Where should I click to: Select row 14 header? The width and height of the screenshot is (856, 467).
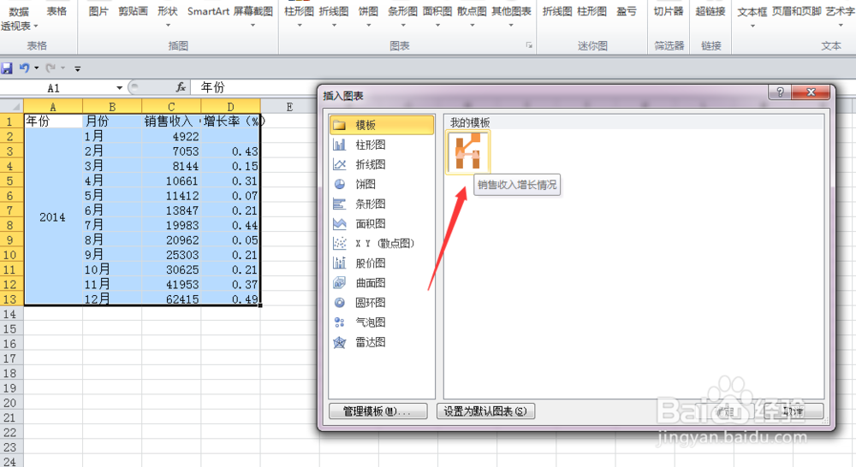(11, 314)
